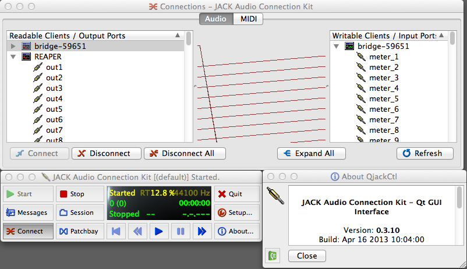467x269 pixels.
Task: Open JACK Setup dialog
Action: tap(237, 213)
